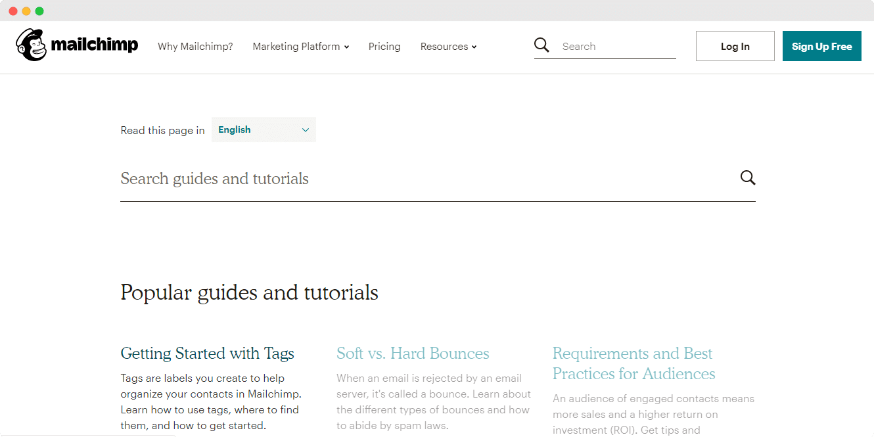This screenshot has height=437, width=874.
Task: Click the header search magnifier icon
Action: coord(541,45)
